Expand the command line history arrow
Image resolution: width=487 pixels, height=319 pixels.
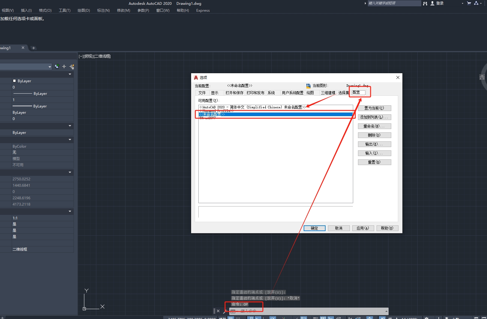(x=386, y=311)
